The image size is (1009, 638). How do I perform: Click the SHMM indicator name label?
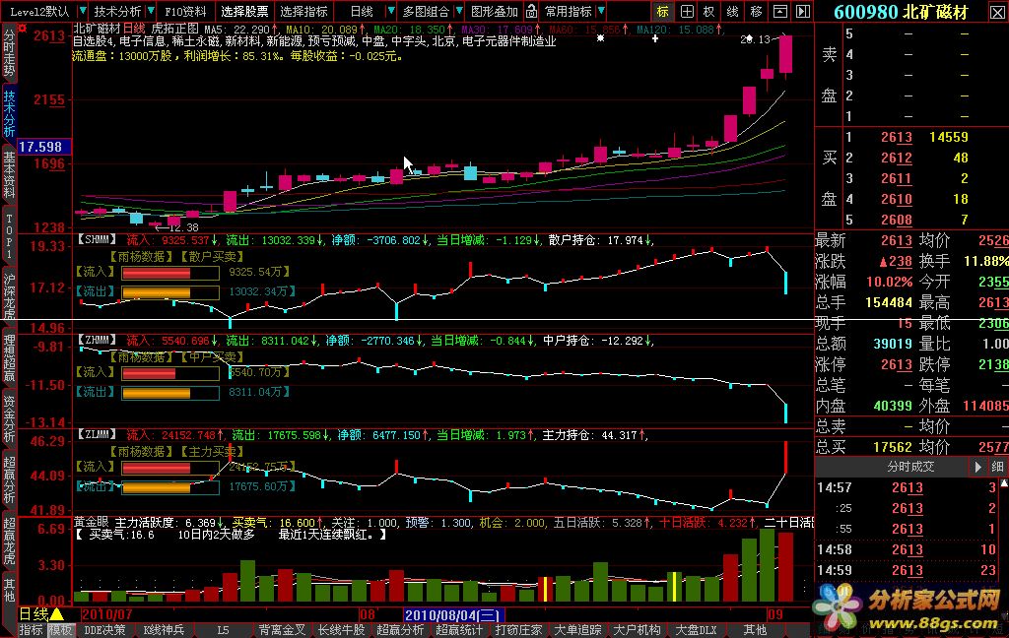tap(98, 239)
